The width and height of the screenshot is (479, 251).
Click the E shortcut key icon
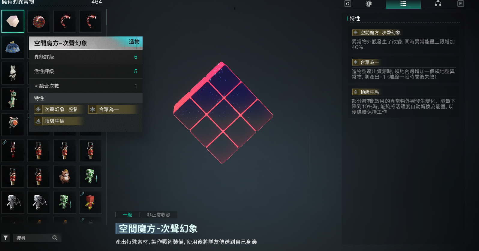(460, 4)
